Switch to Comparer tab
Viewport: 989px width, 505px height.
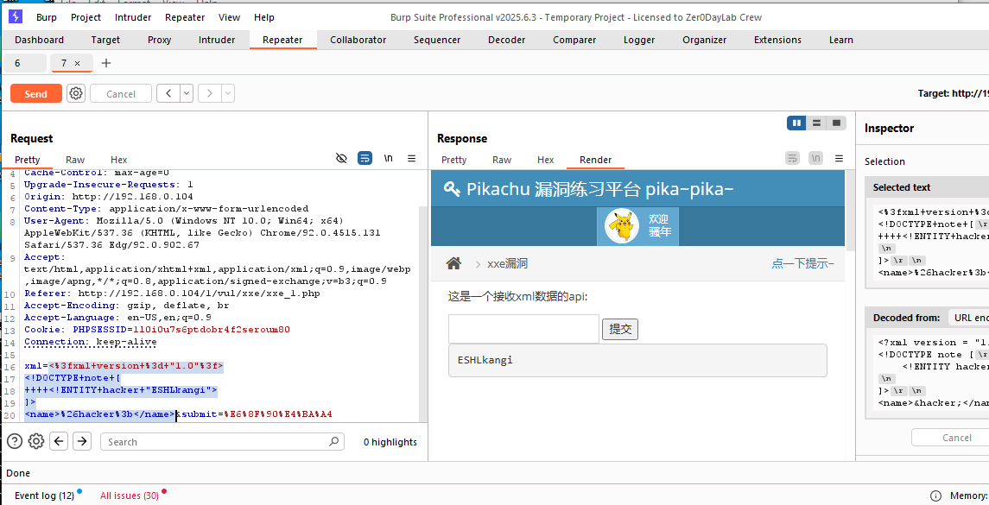click(x=574, y=40)
